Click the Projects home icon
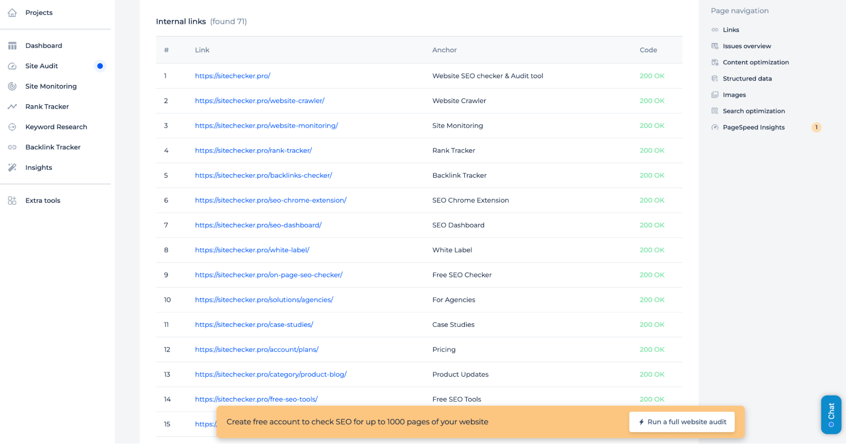Screen dimensions: 846x444 (x=12, y=13)
